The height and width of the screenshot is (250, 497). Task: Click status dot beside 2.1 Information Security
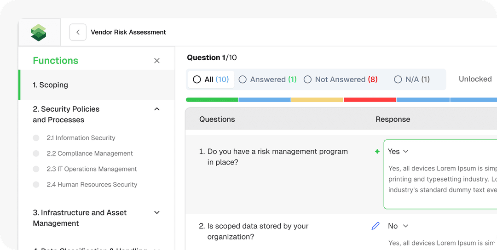coord(36,138)
